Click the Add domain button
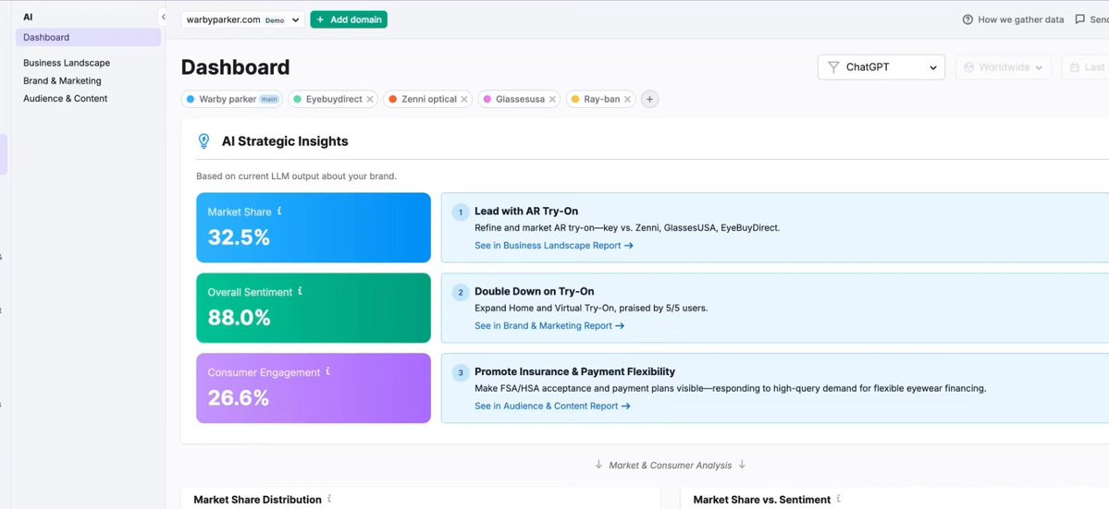This screenshot has width=1109, height=509. point(349,19)
